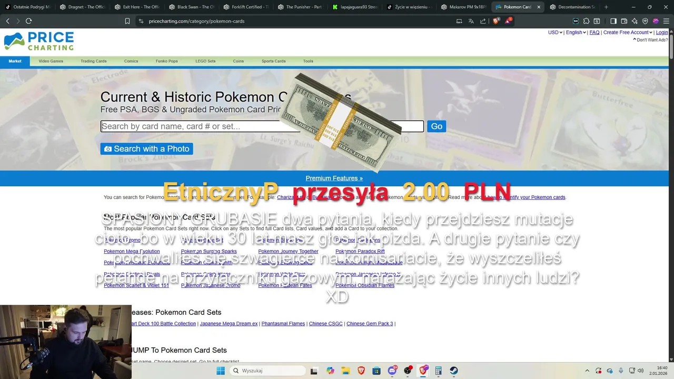Switch to the Forklift Certified browser tab
The width and height of the screenshot is (674, 379).
(x=246, y=7)
